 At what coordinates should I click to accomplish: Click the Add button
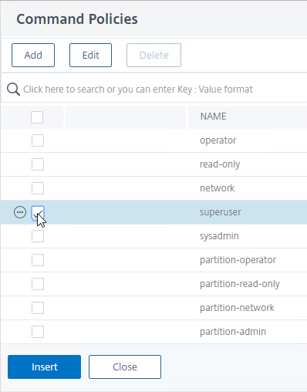coord(33,55)
